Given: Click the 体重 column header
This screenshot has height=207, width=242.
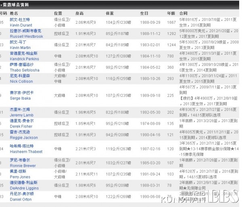Looking at the screenshot, I should tap(110, 13).
